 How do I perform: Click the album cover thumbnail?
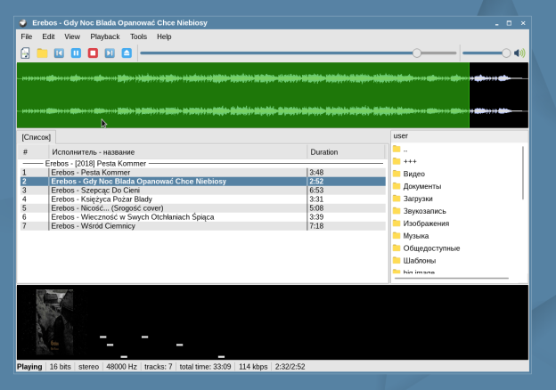point(54,321)
